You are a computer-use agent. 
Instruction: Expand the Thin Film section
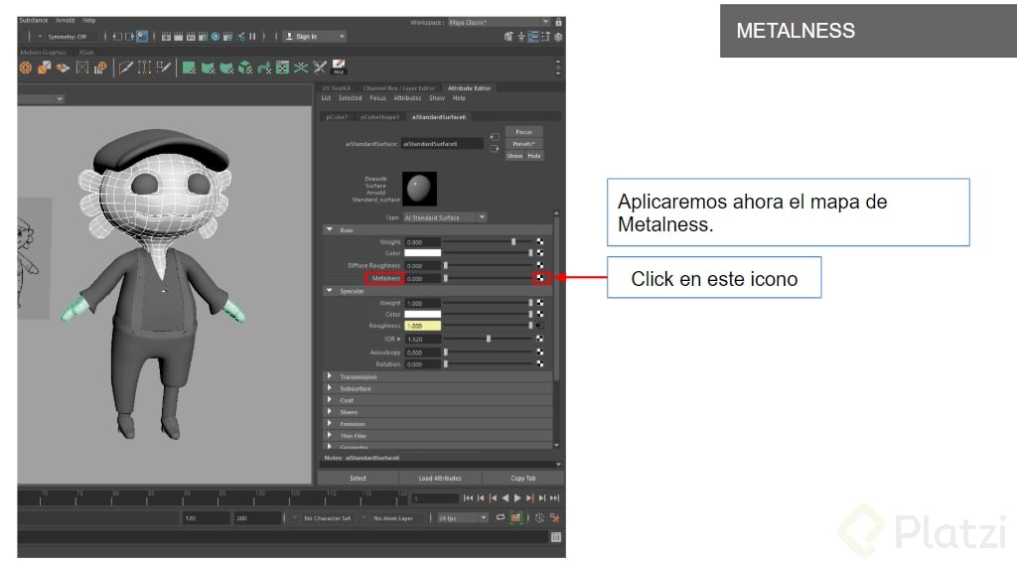[330, 435]
